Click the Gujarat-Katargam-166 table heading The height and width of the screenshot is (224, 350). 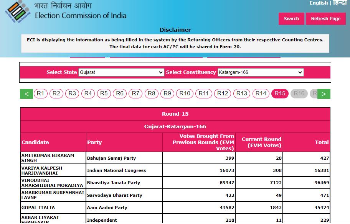point(175,127)
